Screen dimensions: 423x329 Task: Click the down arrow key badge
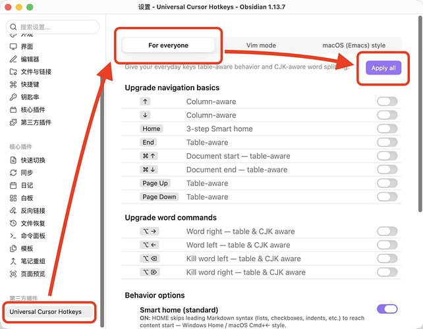[x=145, y=115]
